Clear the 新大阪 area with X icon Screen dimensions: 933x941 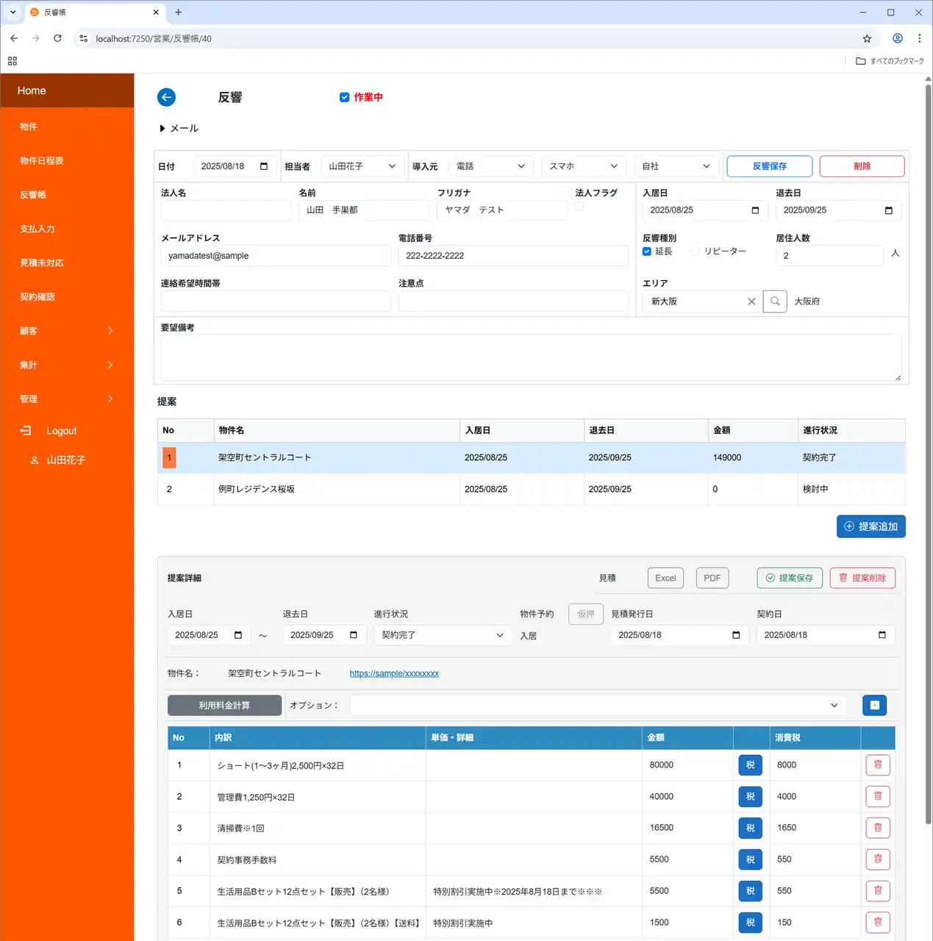click(x=751, y=301)
